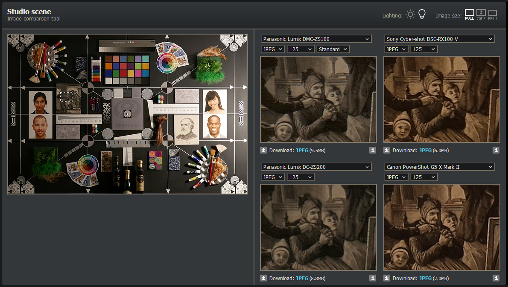Image resolution: width=508 pixels, height=287 pixels.
Task: Open Panasonic Lumix DC-ZS200 camera dropdown
Action: pyautogui.click(x=316, y=167)
